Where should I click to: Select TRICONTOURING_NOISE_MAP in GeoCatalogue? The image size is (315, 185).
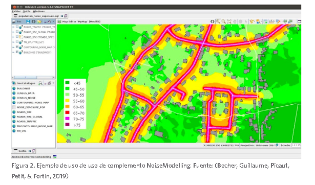coord(34,126)
